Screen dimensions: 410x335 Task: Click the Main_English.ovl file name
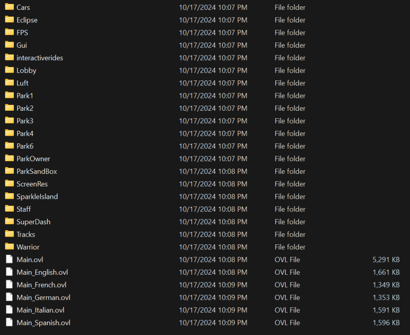click(x=42, y=272)
